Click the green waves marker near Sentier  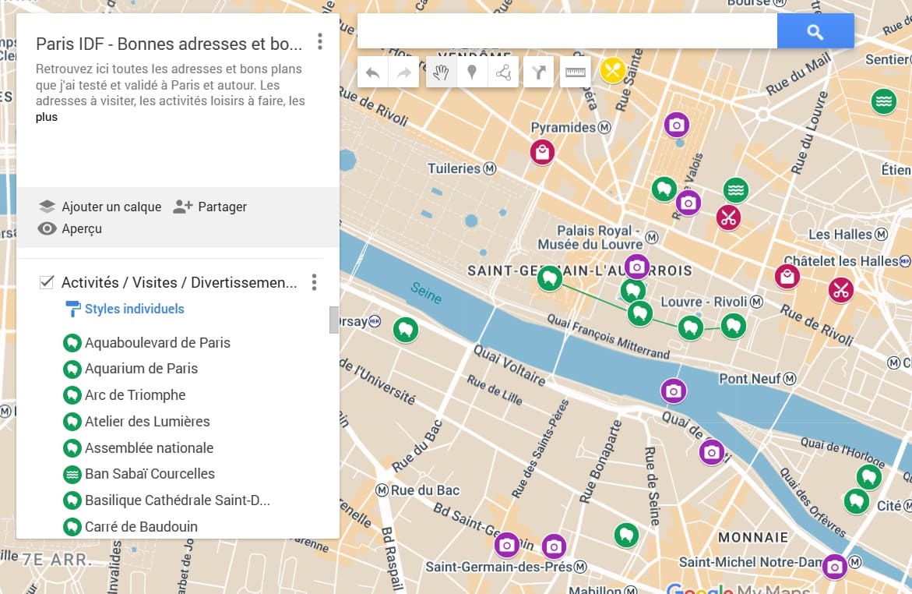883,101
